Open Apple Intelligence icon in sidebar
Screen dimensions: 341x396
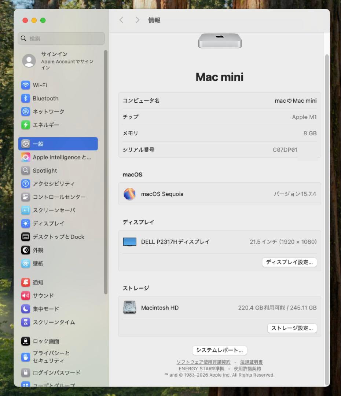click(x=26, y=157)
